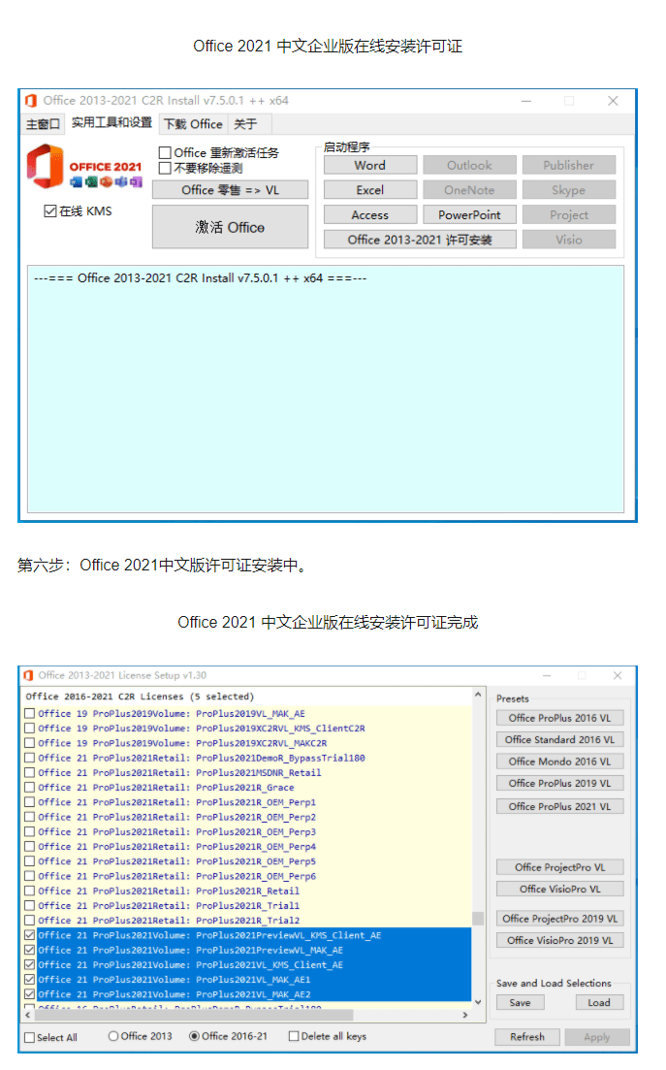Click the Office logo icon in C2R Install title bar

[x=31, y=101]
